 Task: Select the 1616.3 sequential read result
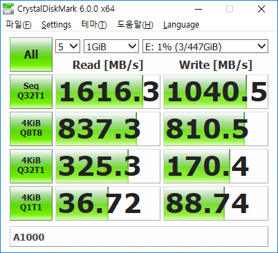[108, 92]
